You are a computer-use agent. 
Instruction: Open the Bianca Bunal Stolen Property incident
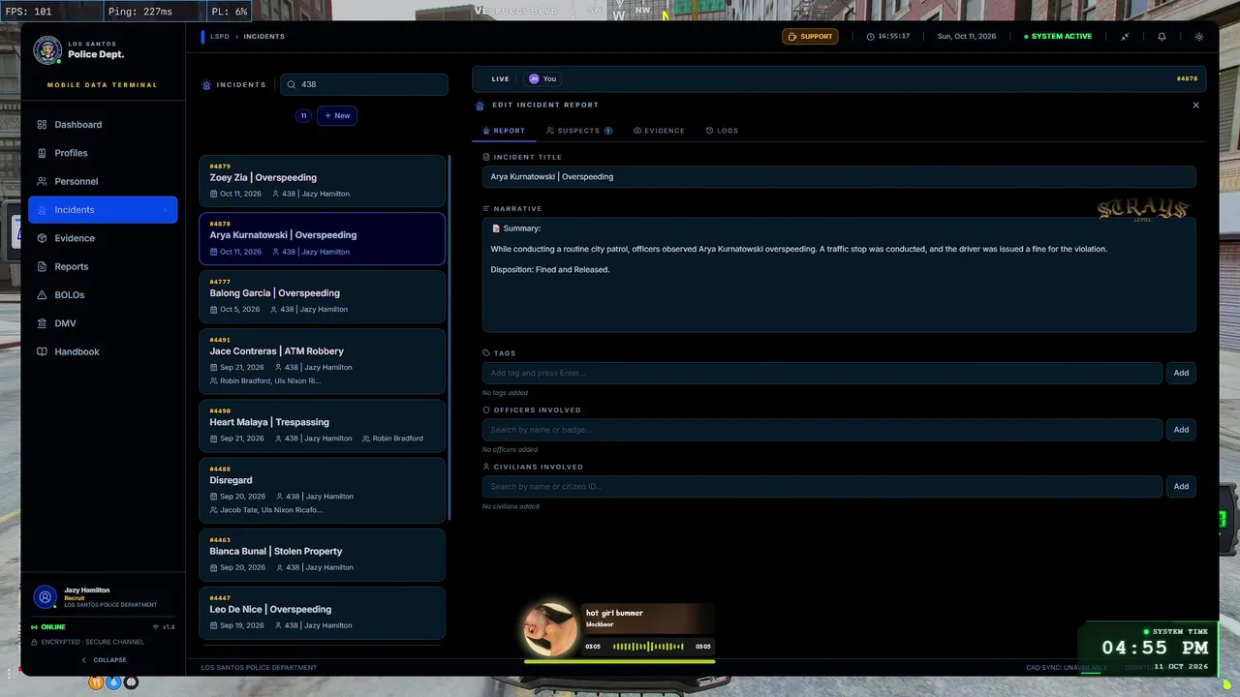(323, 555)
